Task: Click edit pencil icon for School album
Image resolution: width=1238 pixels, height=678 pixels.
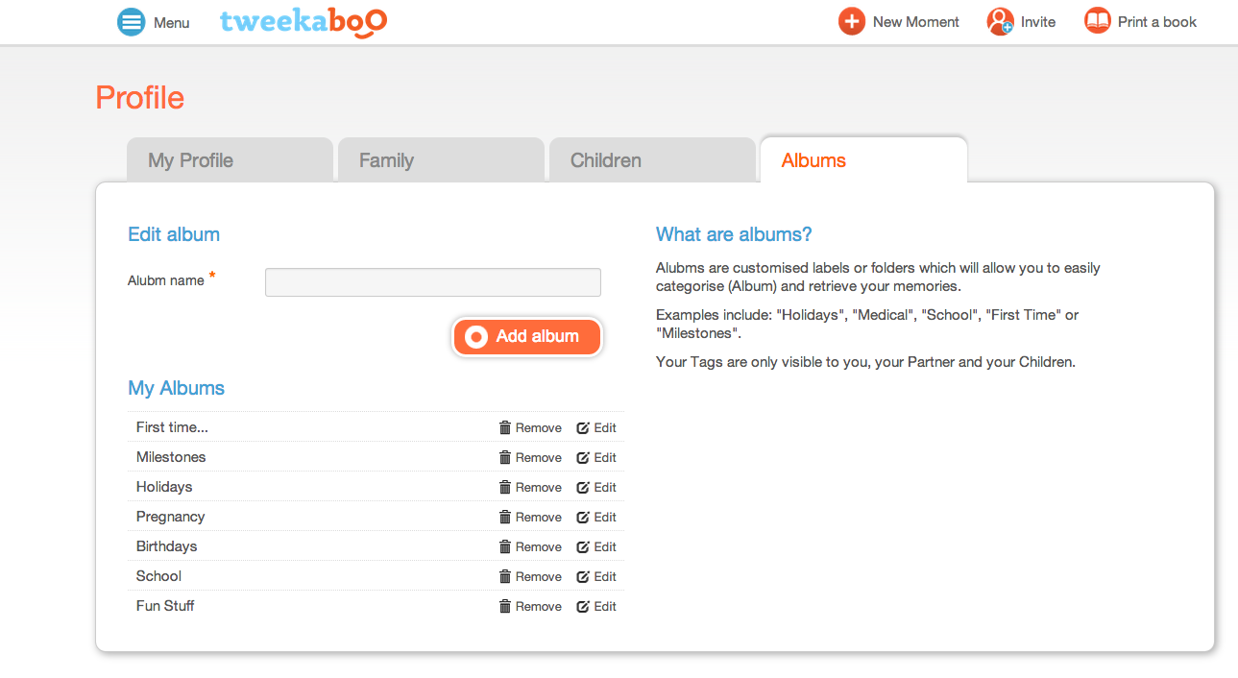Action: 583,576
